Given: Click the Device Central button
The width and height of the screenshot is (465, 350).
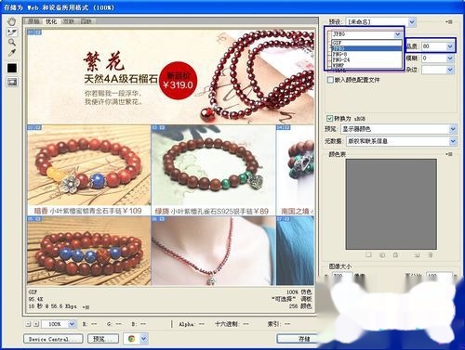Looking at the screenshot, I should click(x=53, y=339).
